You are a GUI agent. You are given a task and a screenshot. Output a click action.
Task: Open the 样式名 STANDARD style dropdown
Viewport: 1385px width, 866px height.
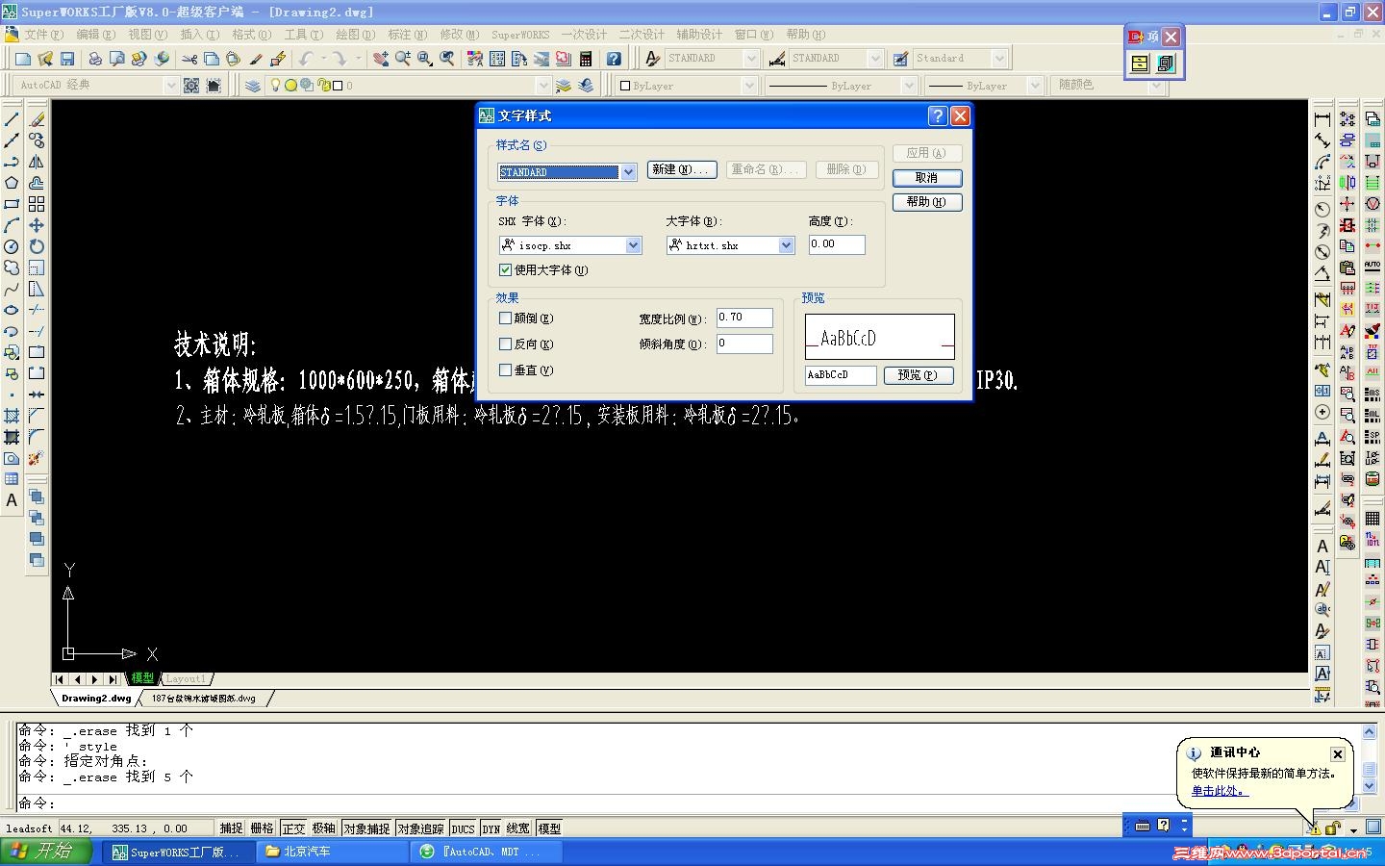click(x=629, y=172)
